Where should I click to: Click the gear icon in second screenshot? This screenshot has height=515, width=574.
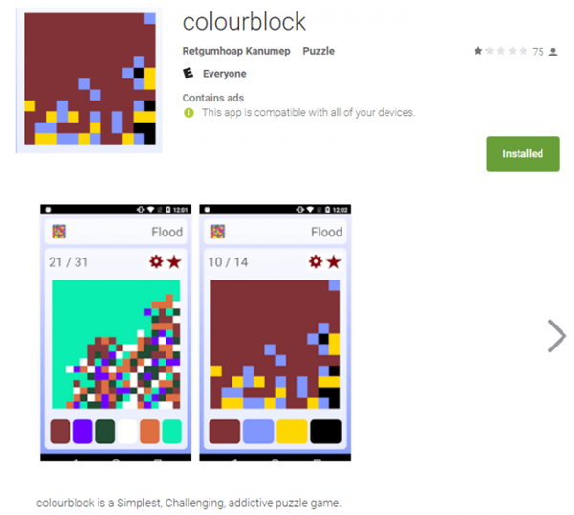click(316, 261)
